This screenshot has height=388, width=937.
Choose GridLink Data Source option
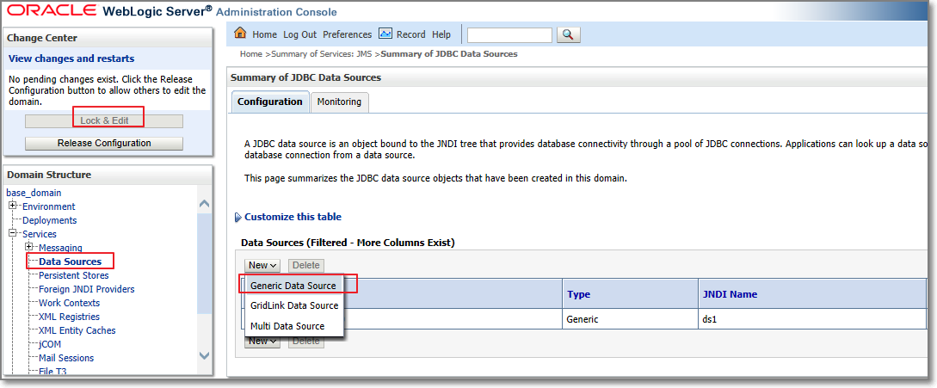click(x=294, y=305)
